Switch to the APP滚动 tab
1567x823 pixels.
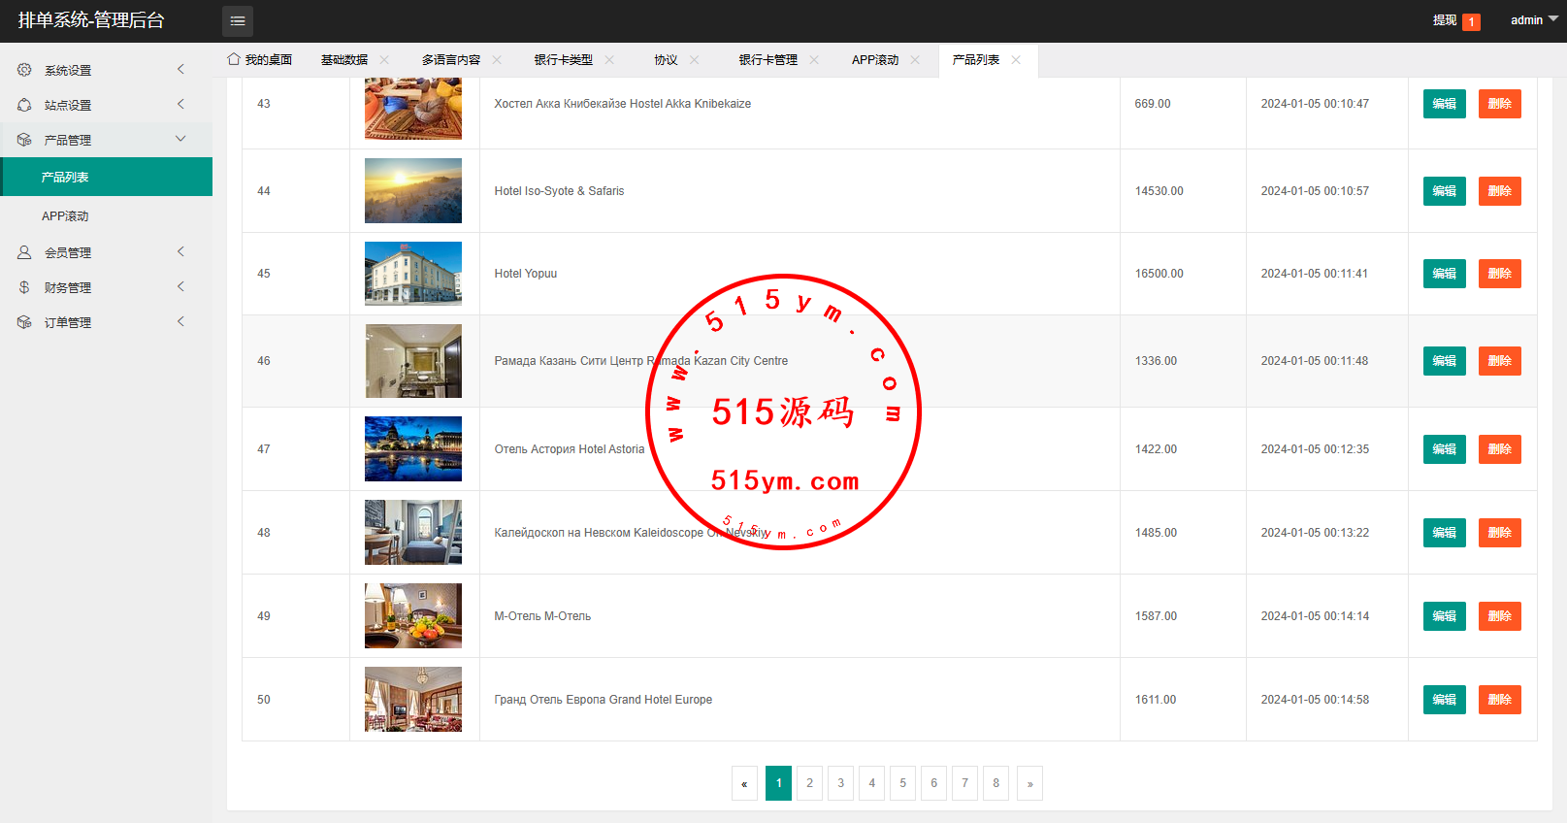point(875,60)
